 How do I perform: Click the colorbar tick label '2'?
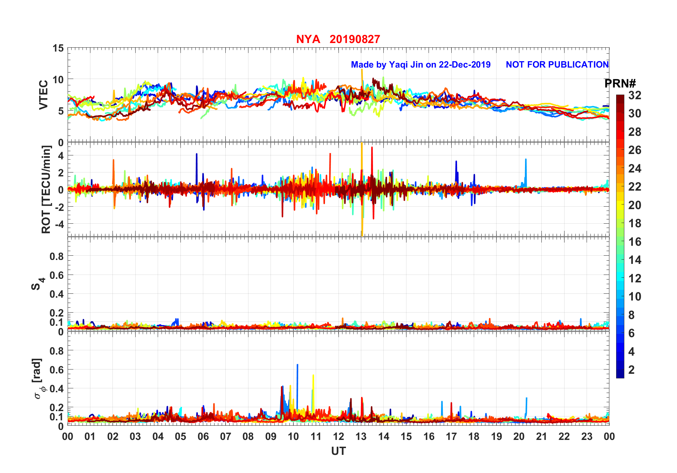pyautogui.click(x=631, y=370)
